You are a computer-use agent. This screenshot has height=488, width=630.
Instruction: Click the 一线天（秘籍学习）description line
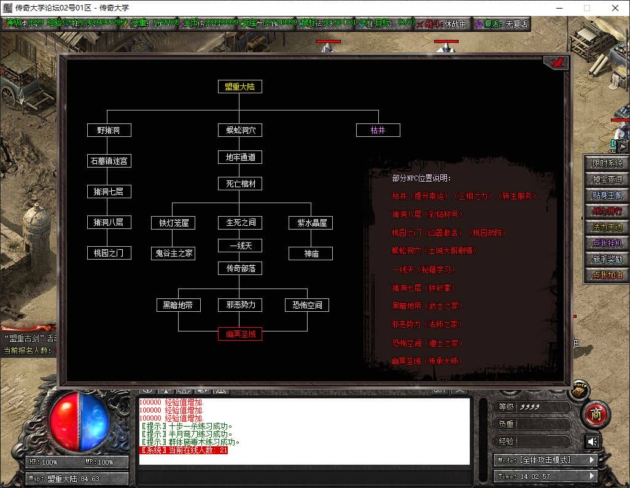423,269
